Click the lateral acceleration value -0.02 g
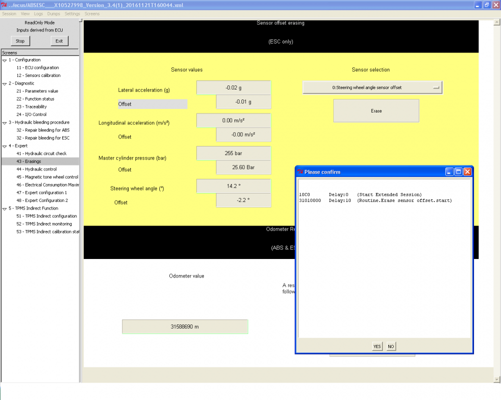 pyautogui.click(x=233, y=87)
